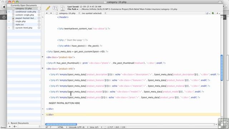Select content-single.php in open documents
Viewport: 229px width, 129px height.
point(25,15)
